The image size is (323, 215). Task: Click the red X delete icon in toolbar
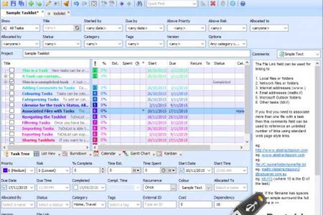(x=213, y=3)
